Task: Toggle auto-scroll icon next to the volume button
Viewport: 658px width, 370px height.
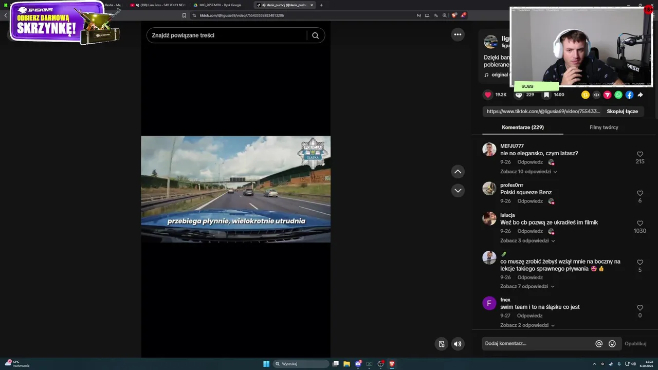Action: [441, 344]
